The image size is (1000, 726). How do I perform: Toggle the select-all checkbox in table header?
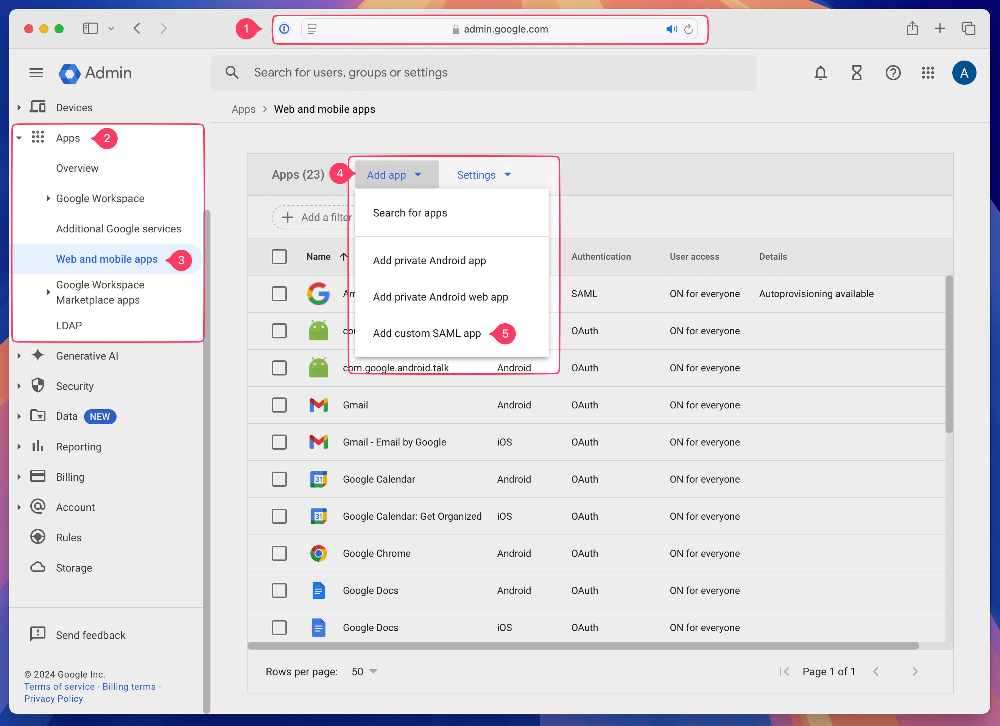point(279,257)
